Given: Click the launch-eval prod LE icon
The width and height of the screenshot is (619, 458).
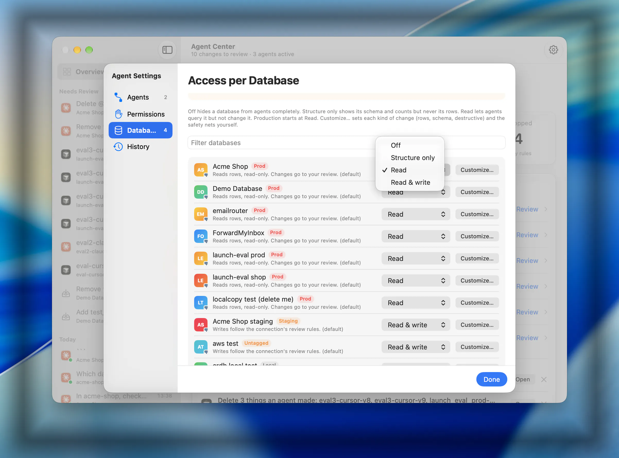Looking at the screenshot, I should click(201, 258).
